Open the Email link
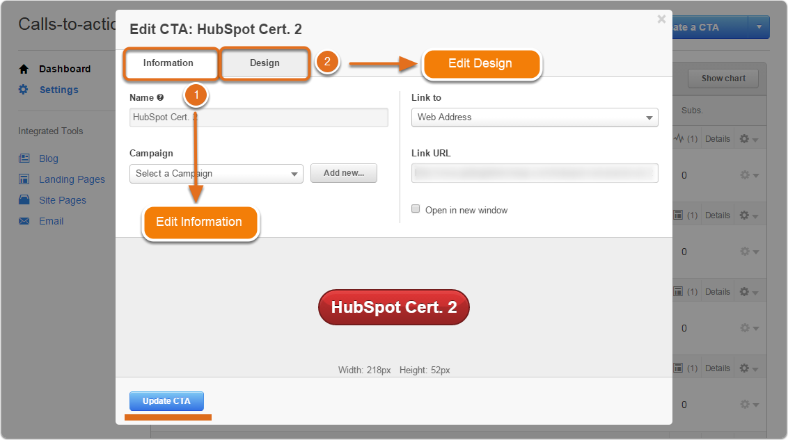Screen dimensions: 788x440 [x=52, y=221]
